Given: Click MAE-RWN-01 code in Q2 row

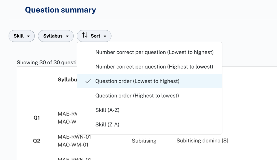Looking at the screenshot, I should click(x=74, y=137).
